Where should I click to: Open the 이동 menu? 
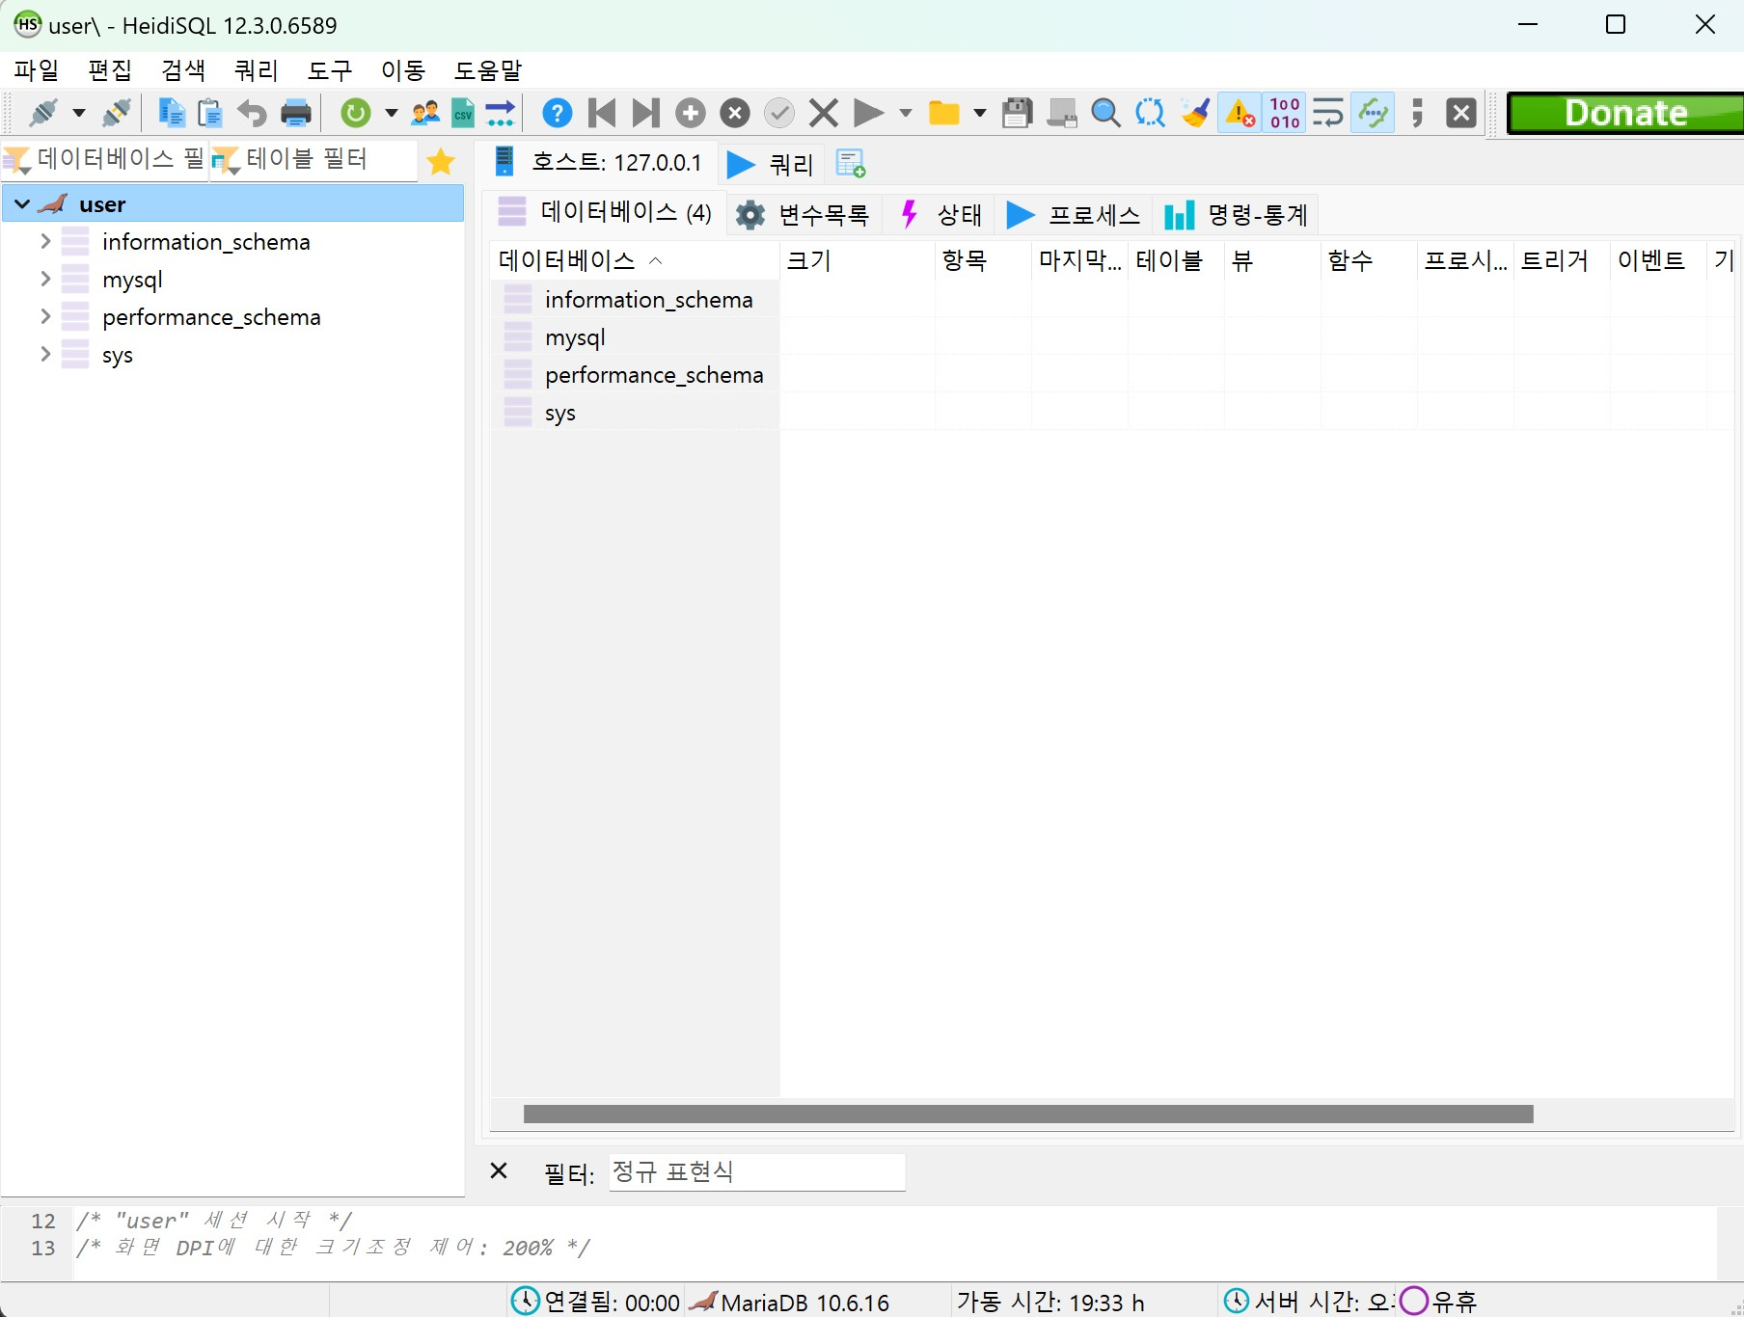coord(403,70)
